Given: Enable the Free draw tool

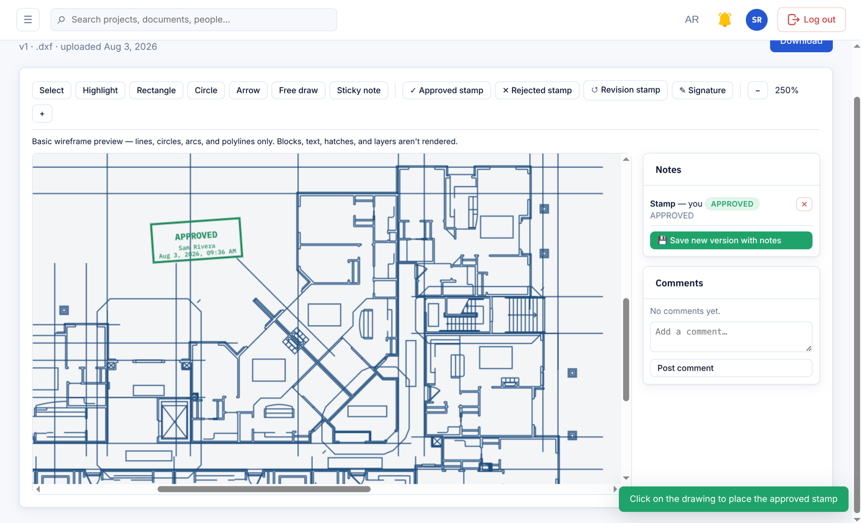Looking at the screenshot, I should coord(299,90).
